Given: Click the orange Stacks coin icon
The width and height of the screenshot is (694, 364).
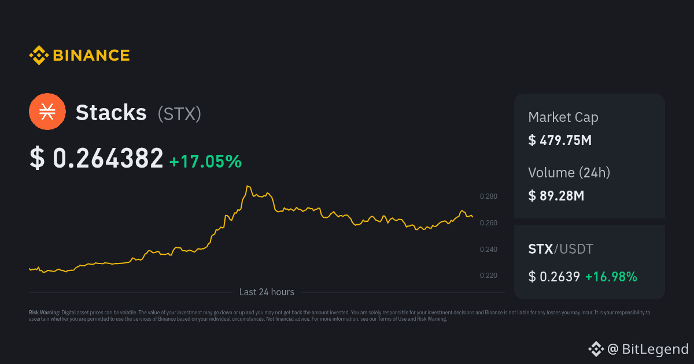Looking at the screenshot, I should (x=47, y=112).
